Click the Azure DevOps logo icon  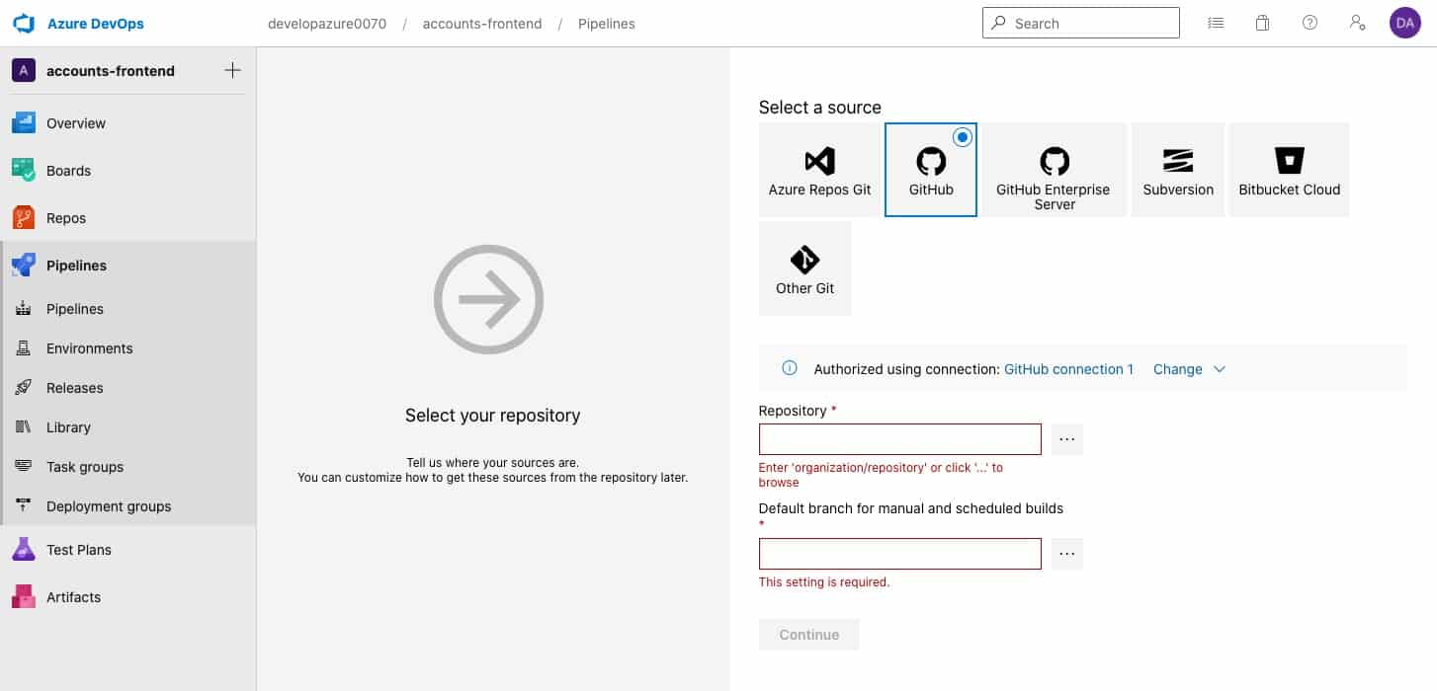(24, 24)
